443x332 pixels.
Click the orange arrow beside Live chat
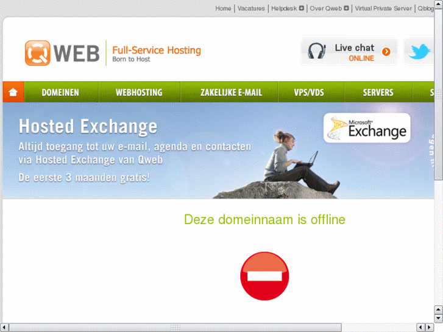point(386,51)
